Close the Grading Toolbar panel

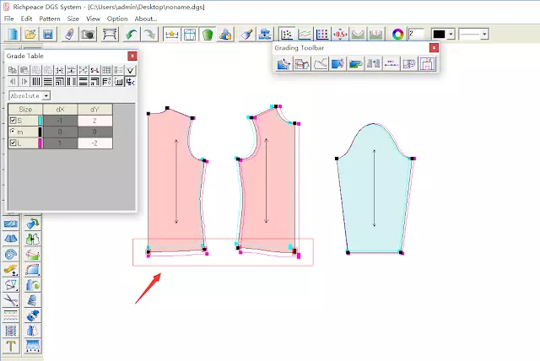coord(434,47)
